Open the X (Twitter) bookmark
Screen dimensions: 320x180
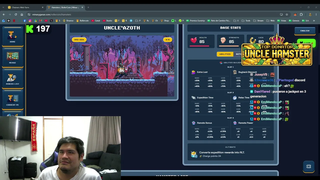coord(51,21)
